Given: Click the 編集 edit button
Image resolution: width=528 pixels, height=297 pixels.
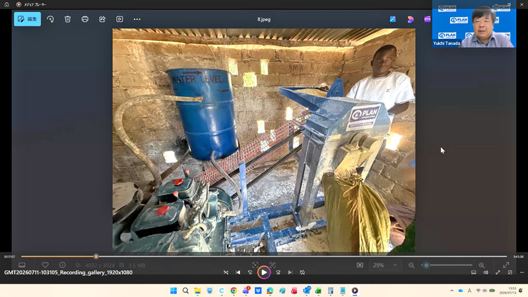Looking at the screenshot, I should 27,19.
